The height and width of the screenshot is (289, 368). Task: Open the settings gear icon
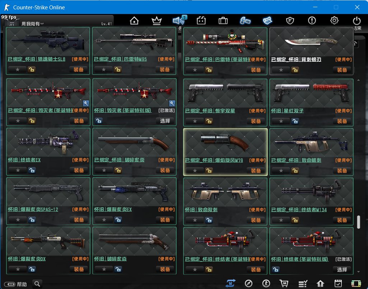tap(334, 21)
